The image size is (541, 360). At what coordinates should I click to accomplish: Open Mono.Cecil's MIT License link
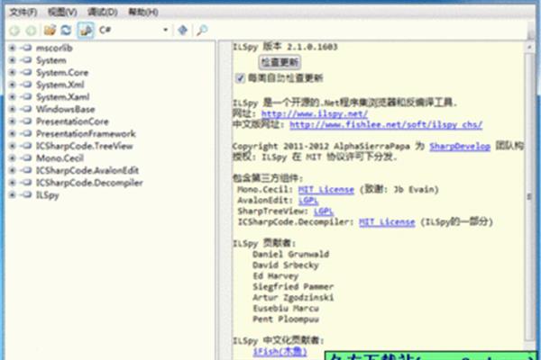click(x=326, y=189)
